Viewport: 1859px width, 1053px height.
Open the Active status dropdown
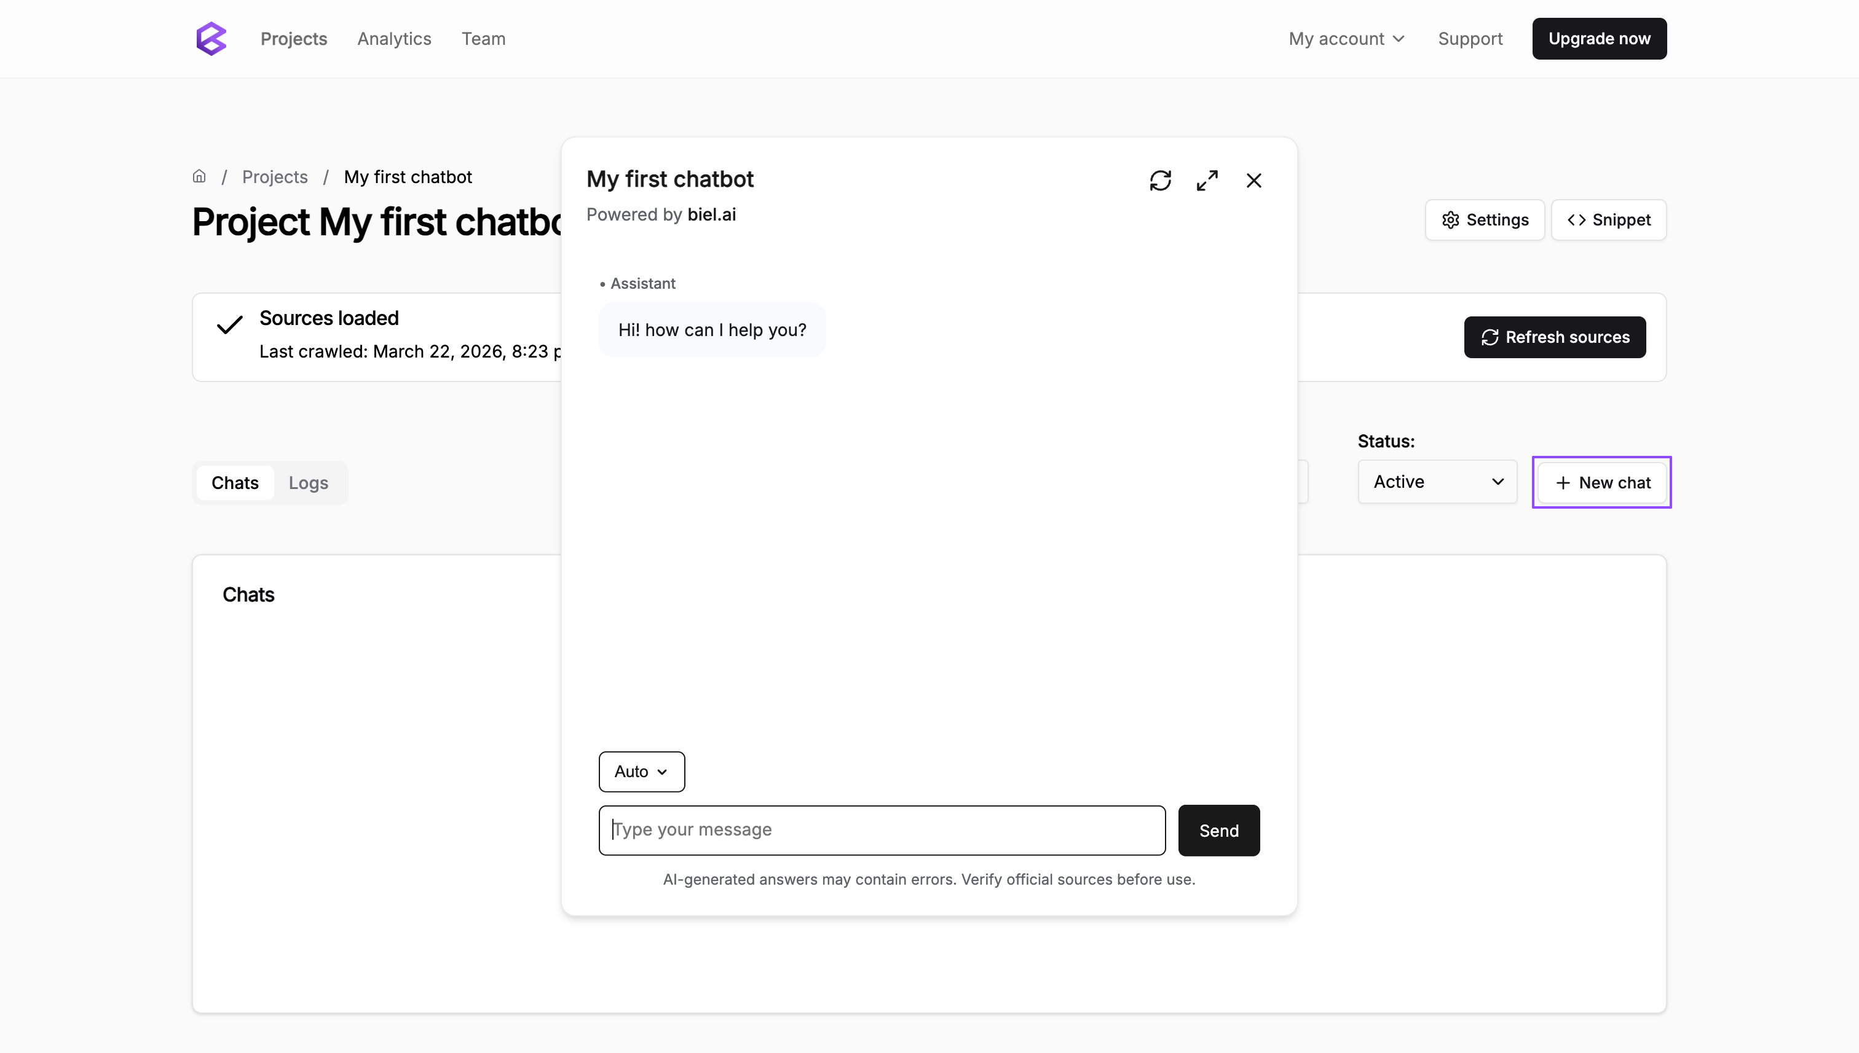pos(1437,482)
